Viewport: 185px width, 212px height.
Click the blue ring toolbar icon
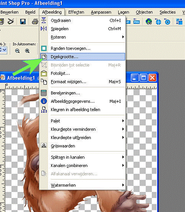point(167,22)
